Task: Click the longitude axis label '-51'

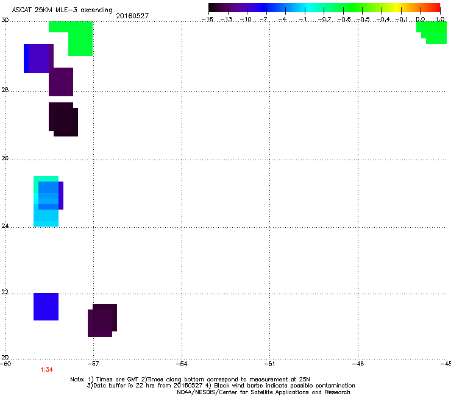Action: pyautogui.click(x=269, y=364)
